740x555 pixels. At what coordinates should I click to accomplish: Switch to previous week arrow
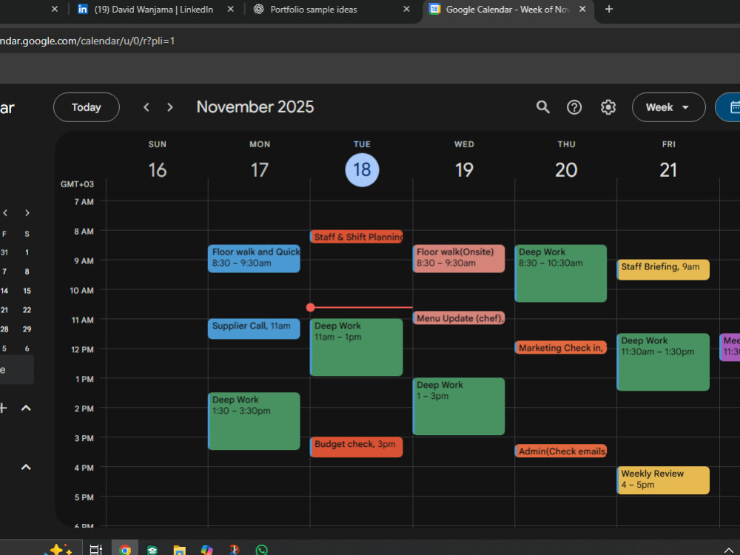tap(147, 107)
